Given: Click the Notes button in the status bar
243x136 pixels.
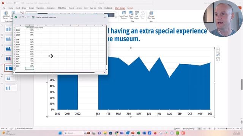Looking at the screenshot, I should pos(177,128).
